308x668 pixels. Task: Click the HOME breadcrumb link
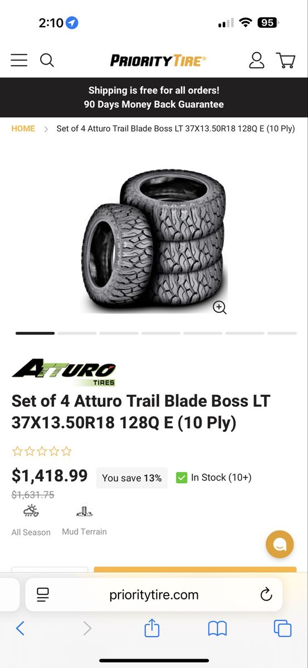[23, 129]
